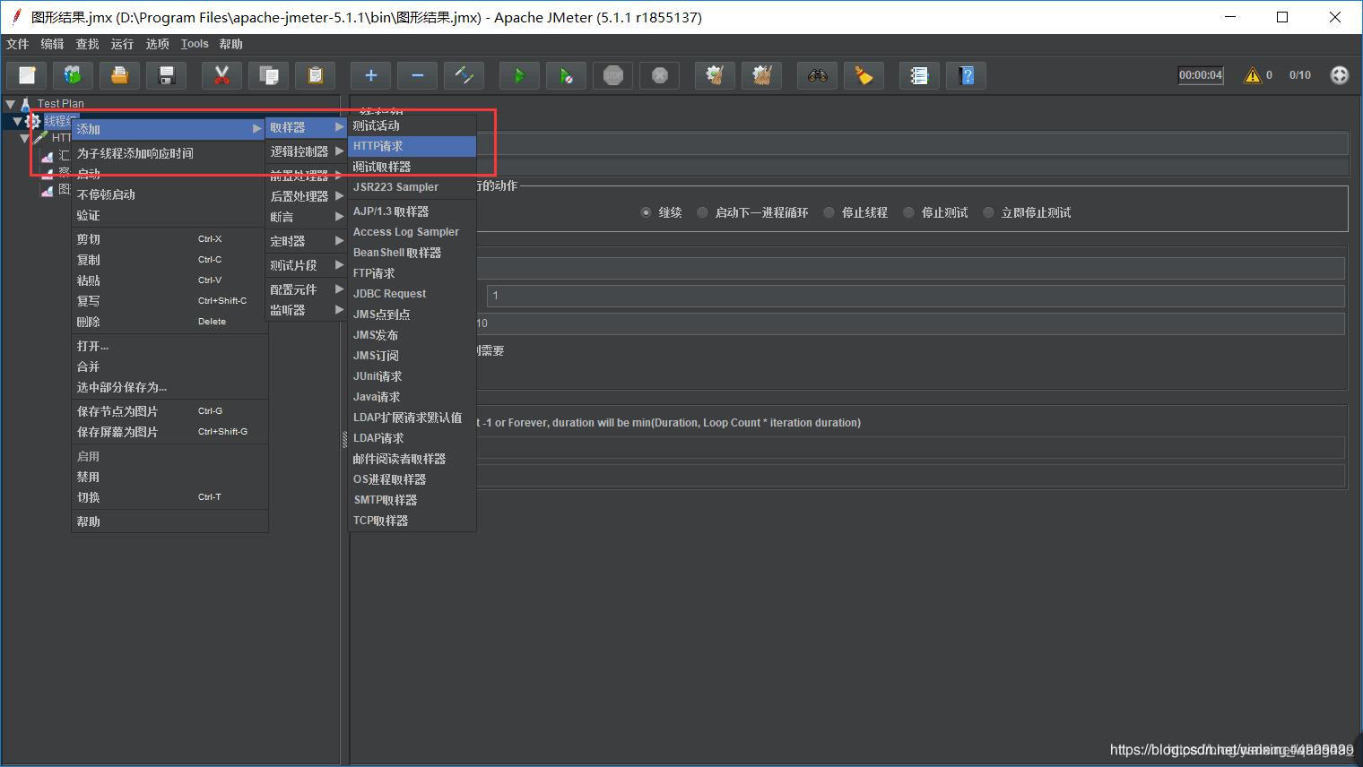Click 帮助 at context menu bottom

pos(169,521)
